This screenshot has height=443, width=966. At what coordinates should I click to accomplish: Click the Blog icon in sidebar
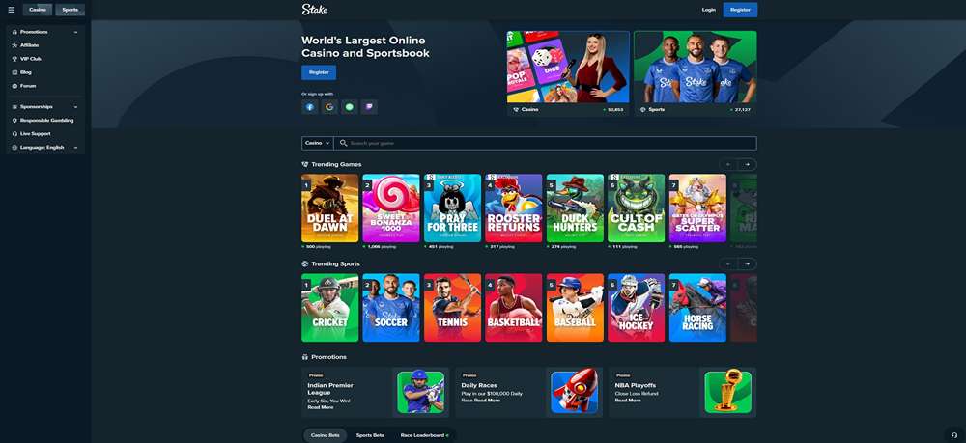[x=14, y=72]
